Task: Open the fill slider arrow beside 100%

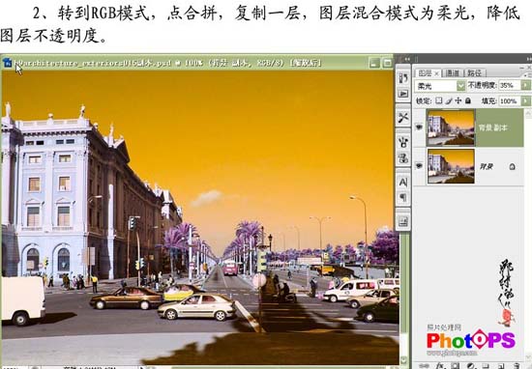Action: point(525,100)
